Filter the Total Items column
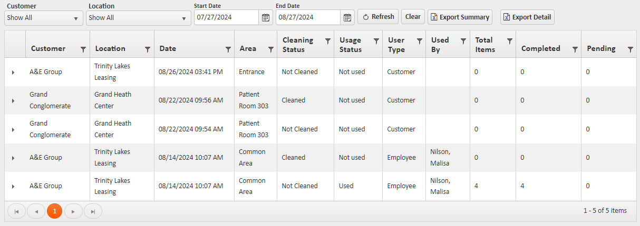This screenshot has width=640, height=226. pos(509,40)
